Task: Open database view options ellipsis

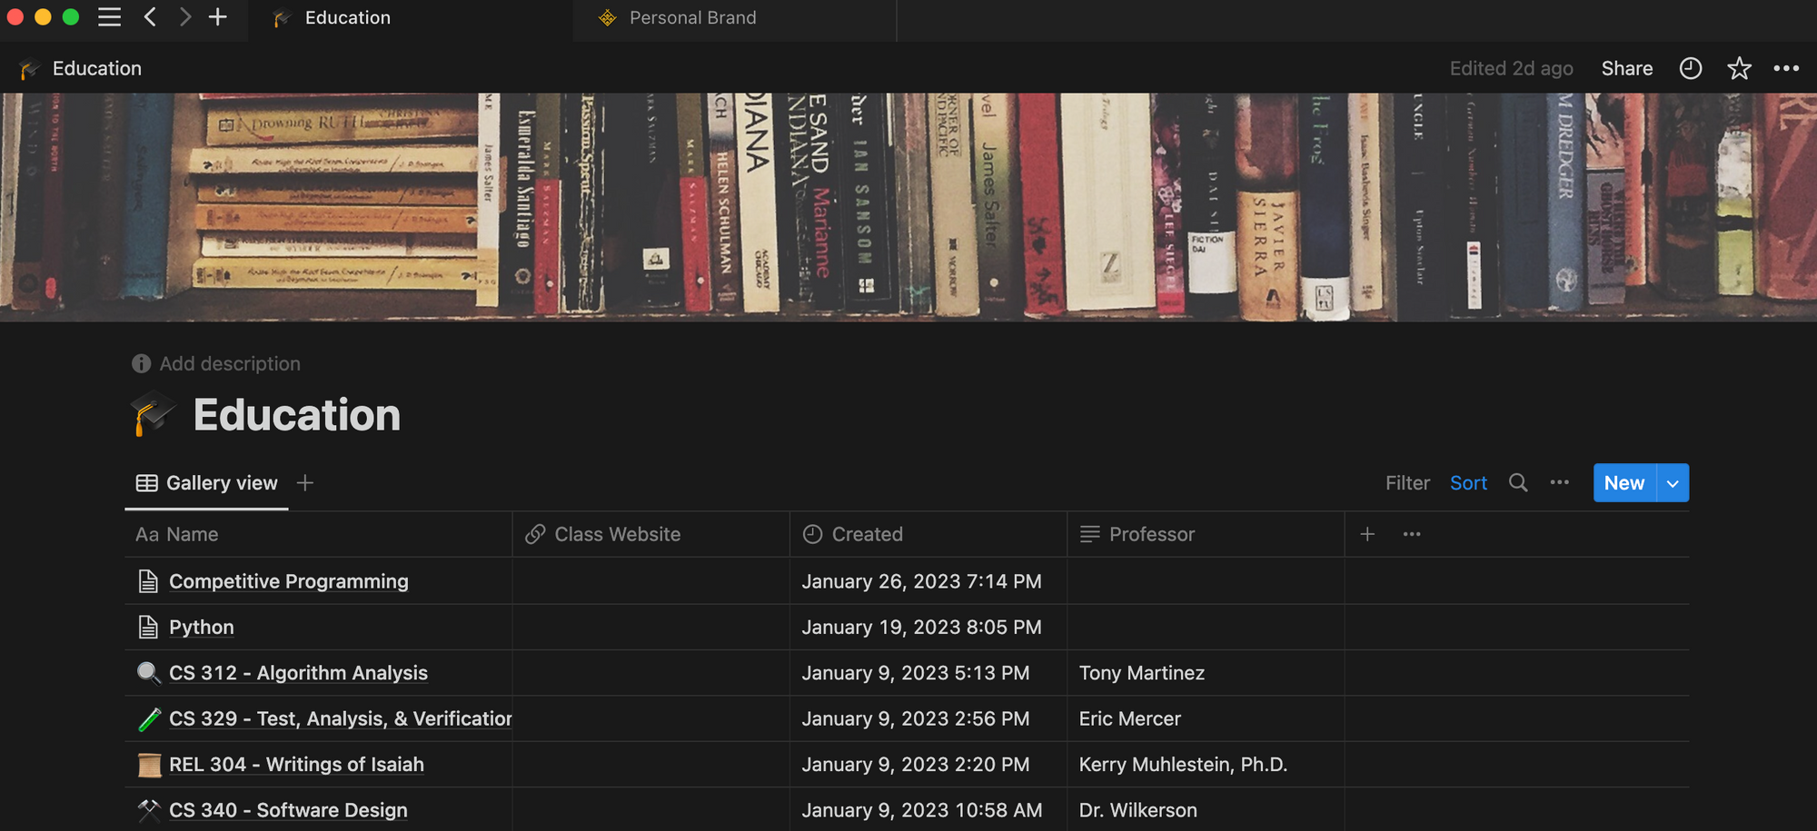Action: tap(1560, 483)
